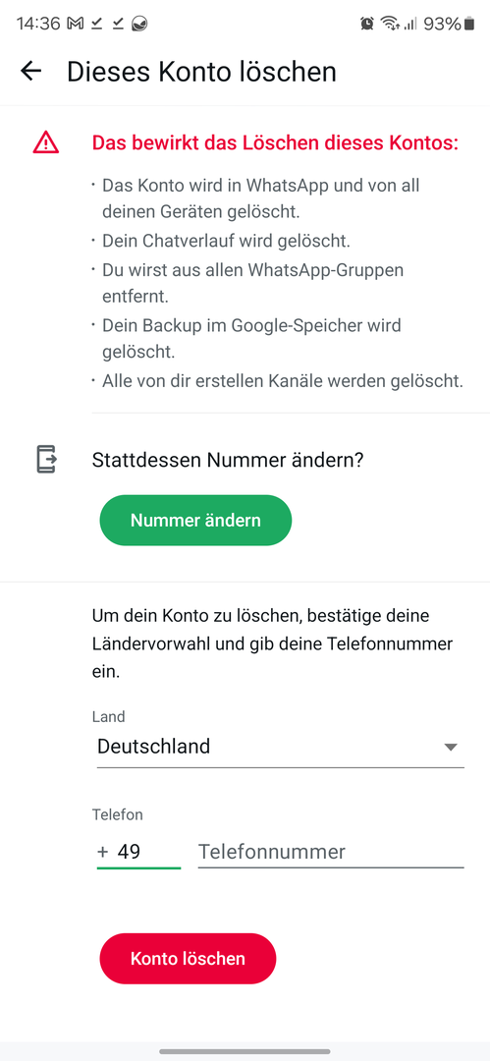The width and height of the screenshot is (490, 1061).
Task: Tap the battery icon in status bar
Action: pos(469,25)
